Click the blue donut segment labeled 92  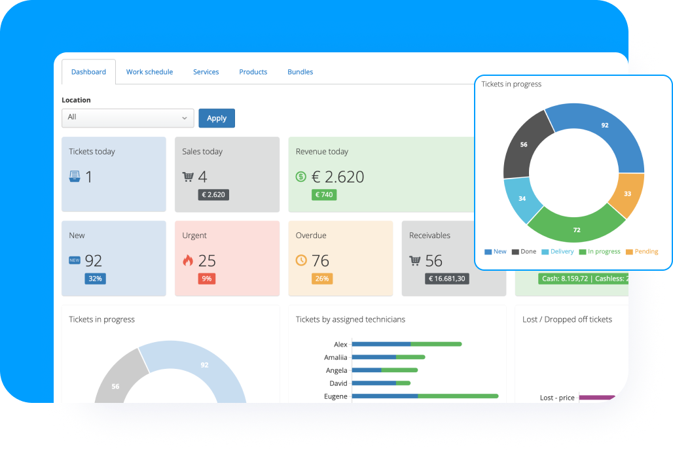(604, 125)
